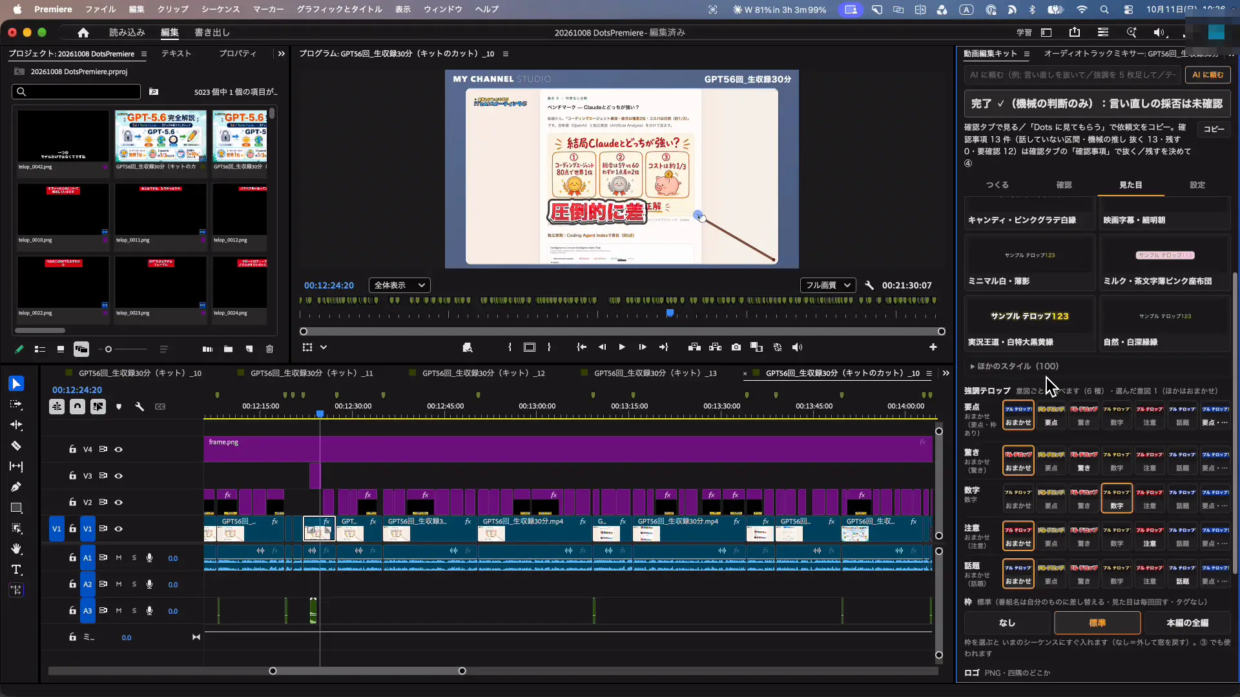Activate the Pen tool
Viewport: 1240px width, 697px height.
(x=16, y=487)
